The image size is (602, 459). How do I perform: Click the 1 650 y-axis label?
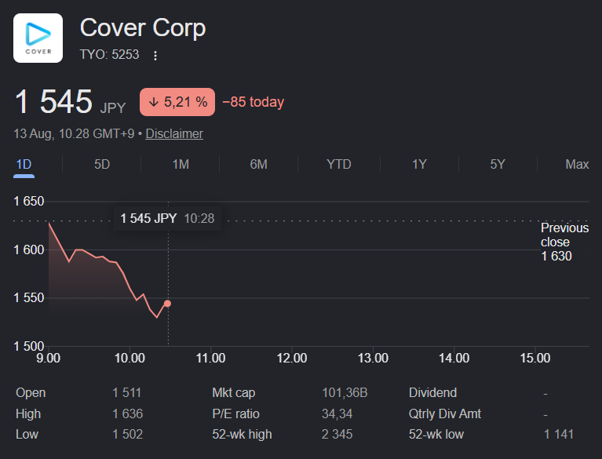click(x=29, y=201)
